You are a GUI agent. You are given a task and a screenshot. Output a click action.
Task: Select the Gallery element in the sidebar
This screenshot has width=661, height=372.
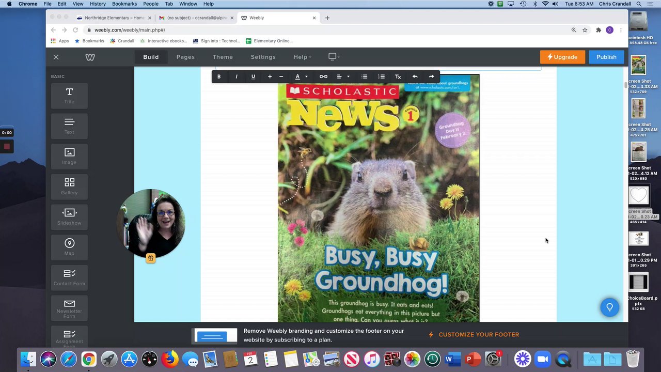(69, 187)
